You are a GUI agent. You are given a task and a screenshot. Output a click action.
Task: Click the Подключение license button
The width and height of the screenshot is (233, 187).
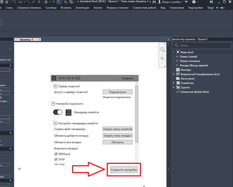118,92
